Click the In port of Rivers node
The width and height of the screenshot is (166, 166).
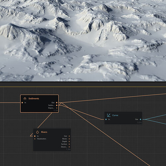coord(35,136)
